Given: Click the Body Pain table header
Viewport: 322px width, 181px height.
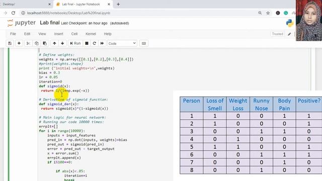Looking at the screenshot, I should tap(284, 104).
